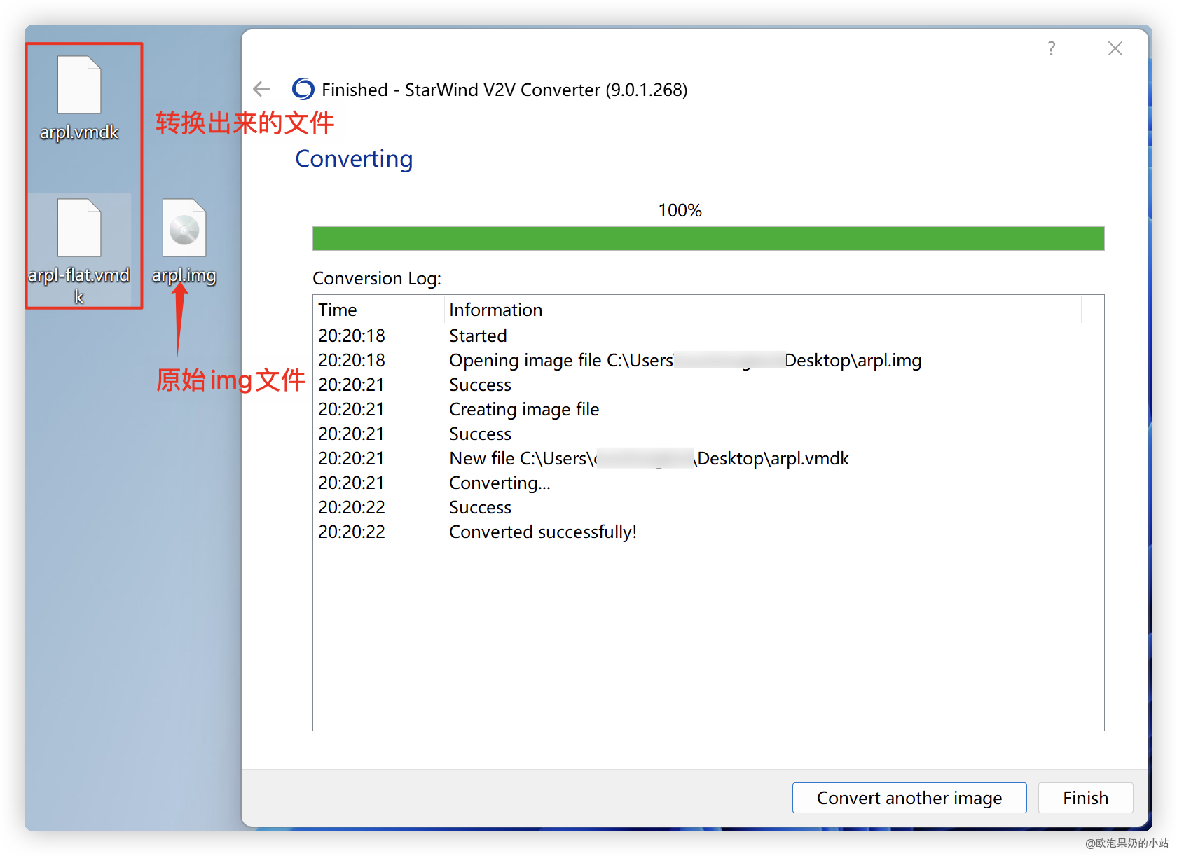Click the 'Converting' heading
1177x856 pixels.
coord(354,159)
